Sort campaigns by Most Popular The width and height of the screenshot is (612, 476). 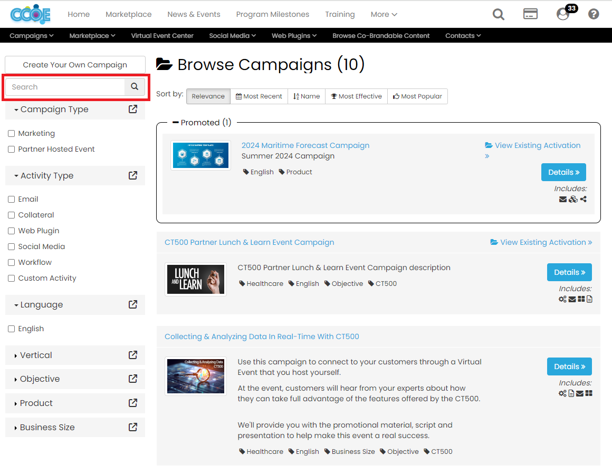tap(417, 96)
